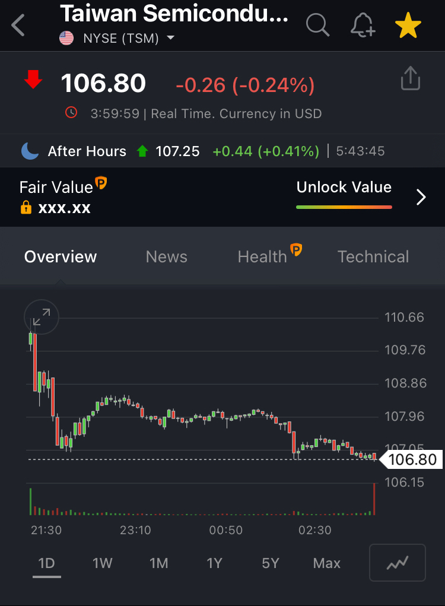The width and height of the screenshot is (445, 606).
Task: Toggle chart type line icon button
Action: pos(398,563)
